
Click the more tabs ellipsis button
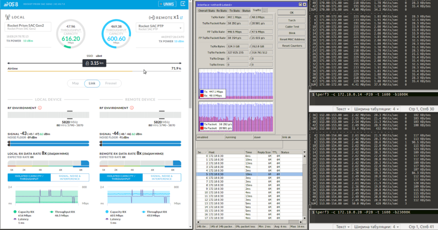(x=265, y=10)
